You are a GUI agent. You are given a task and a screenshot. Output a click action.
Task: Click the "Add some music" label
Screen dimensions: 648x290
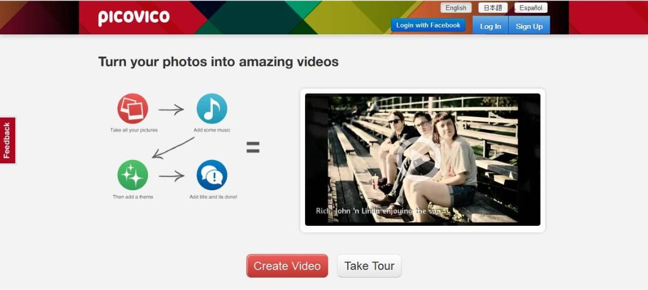[x=212, y=130]
